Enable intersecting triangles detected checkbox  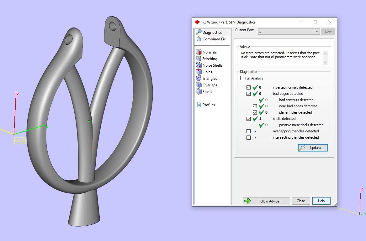tap(249, 138)
